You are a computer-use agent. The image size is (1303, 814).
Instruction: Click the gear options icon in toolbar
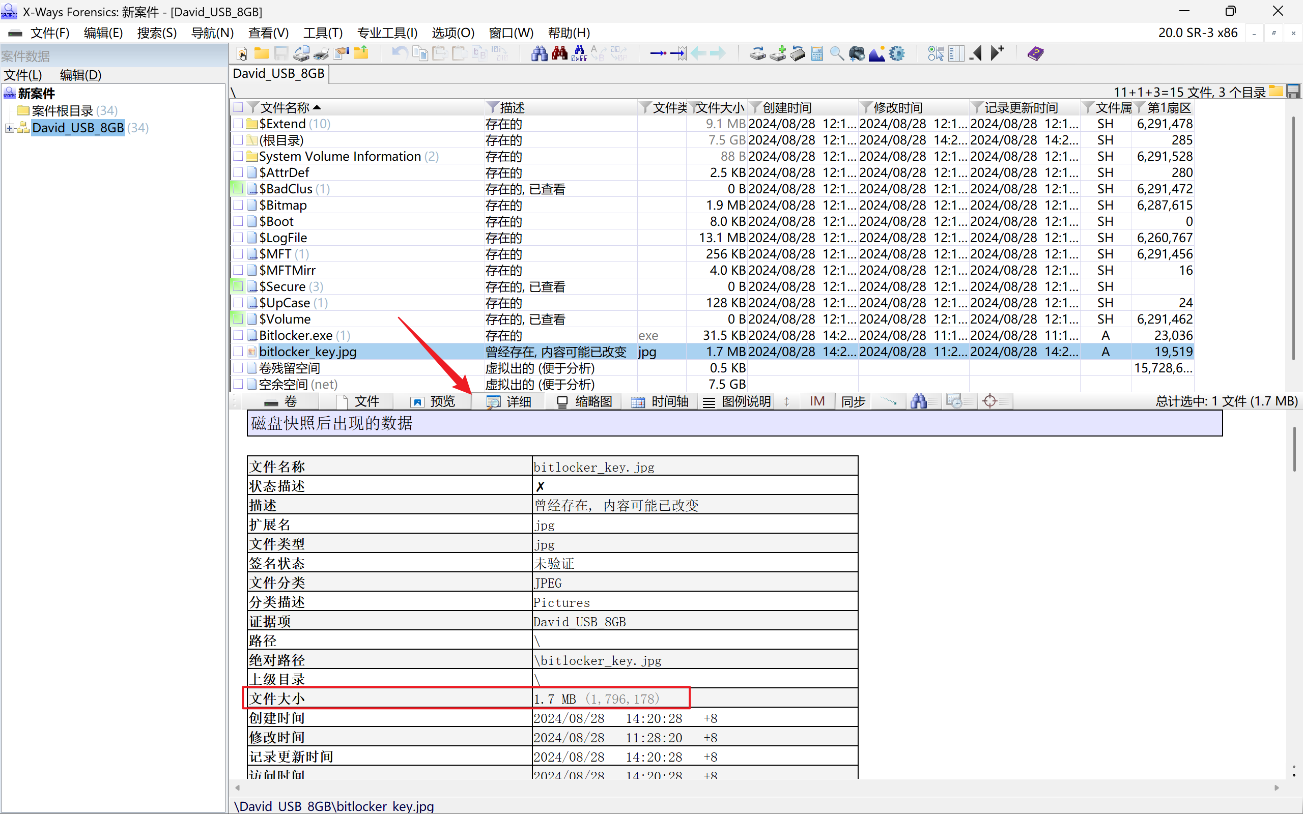point(897,53)
